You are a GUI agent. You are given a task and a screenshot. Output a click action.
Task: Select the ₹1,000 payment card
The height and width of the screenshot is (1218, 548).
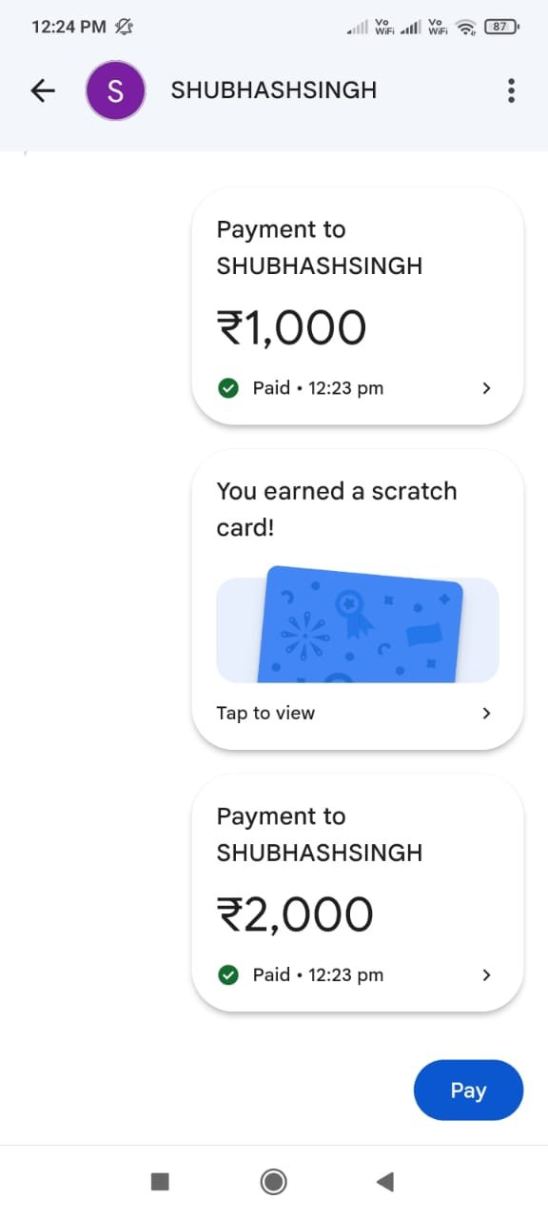358,305
